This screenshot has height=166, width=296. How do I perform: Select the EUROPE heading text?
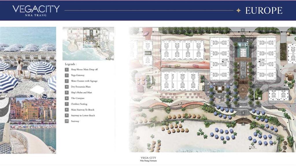tap(264, 11)
